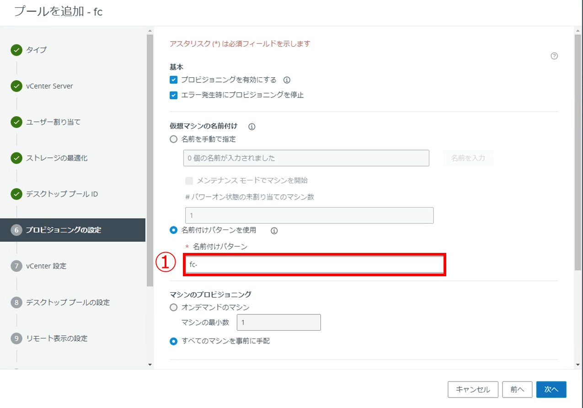Click step 9 number icon for リモート表示の設定
The height and width of the screenshot is (408, 583).
click(16, 338)
